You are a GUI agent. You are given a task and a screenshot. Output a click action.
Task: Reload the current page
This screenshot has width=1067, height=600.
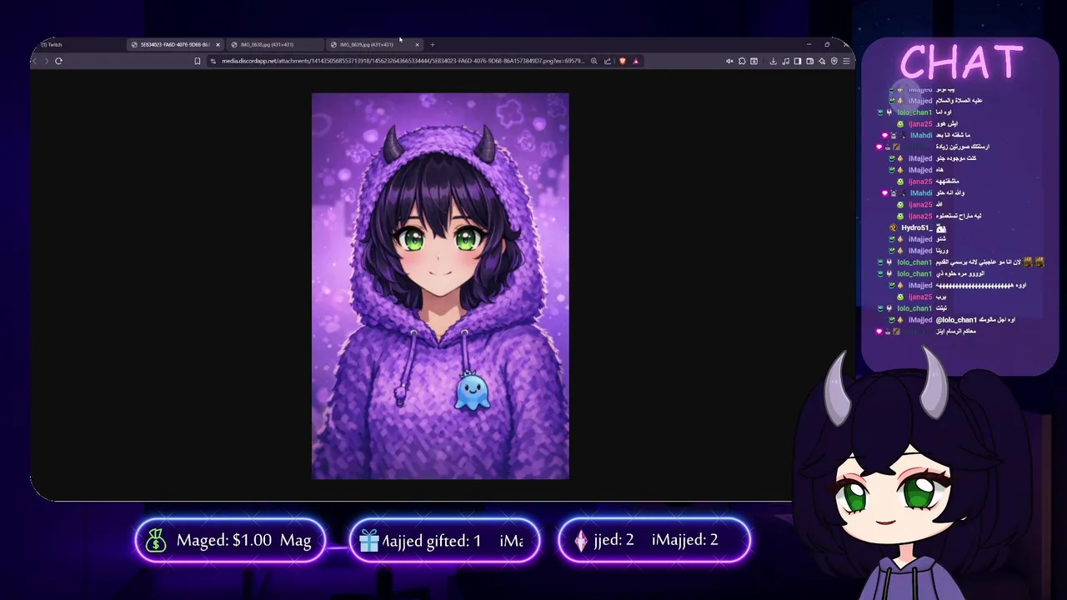pos(58,61)
